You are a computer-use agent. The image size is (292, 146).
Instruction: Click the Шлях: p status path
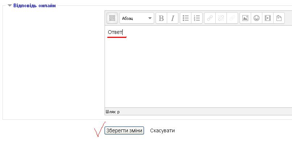[x=113, y=112]
